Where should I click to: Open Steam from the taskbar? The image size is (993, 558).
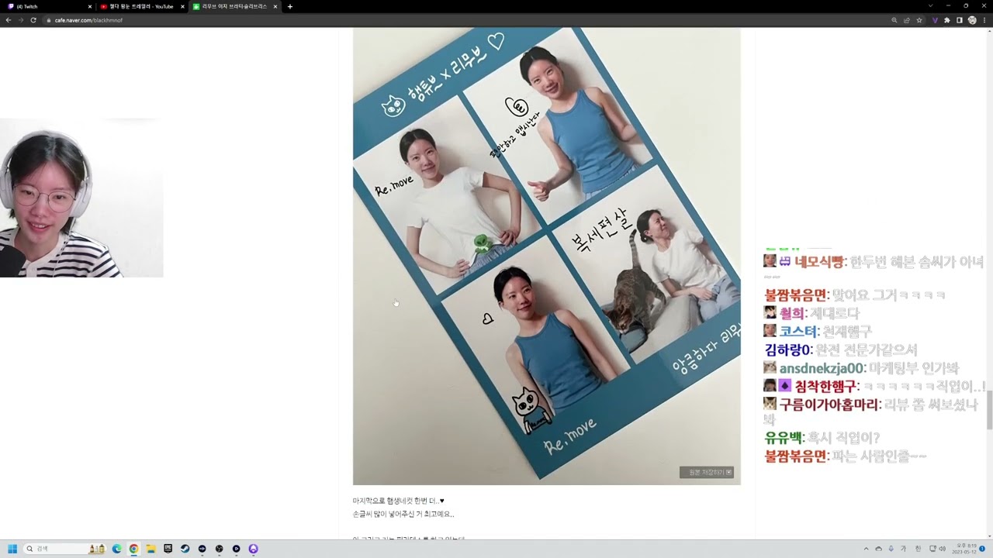185,549
